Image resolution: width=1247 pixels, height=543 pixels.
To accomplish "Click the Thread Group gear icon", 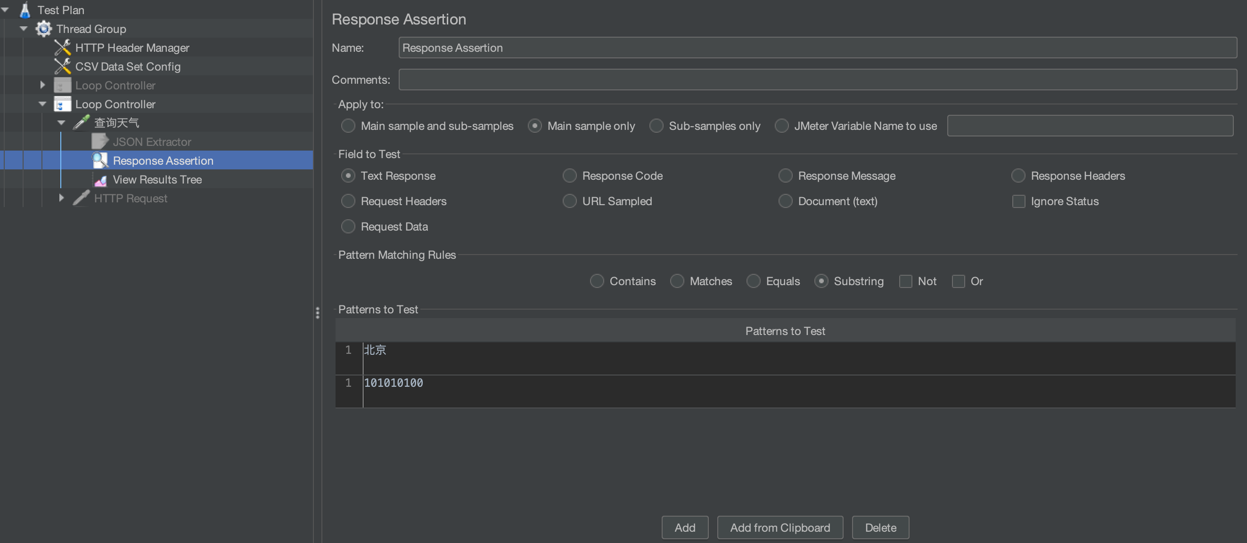I will (x=43, y=29).
